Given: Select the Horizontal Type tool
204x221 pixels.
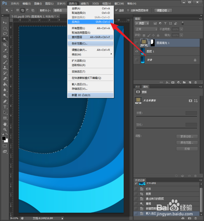Looking at the screenshot, I should pyautogui.click(x=5, y=107).
